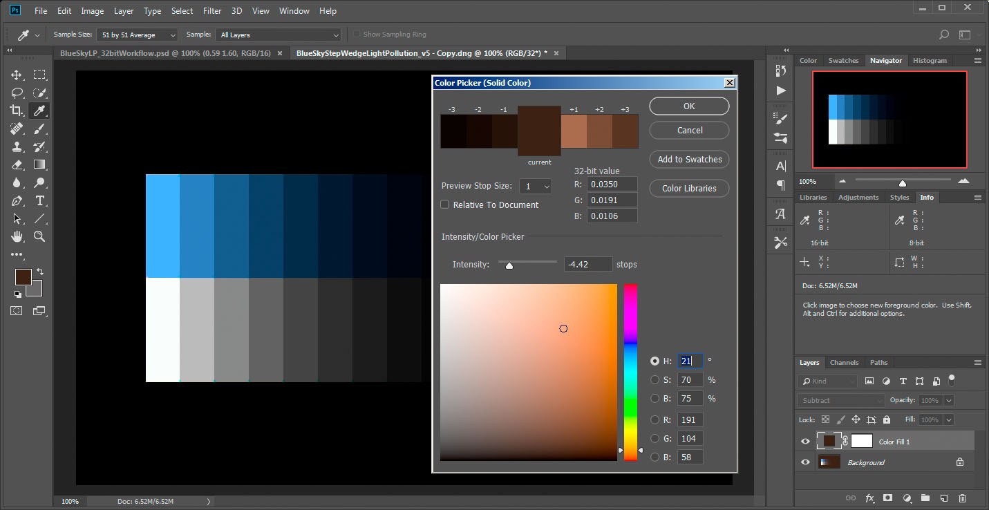Image resolution: width=989 pixels, height=510 pixels.
Task: Hide the Color Fill 1 layer
Action: coord(805,442)
